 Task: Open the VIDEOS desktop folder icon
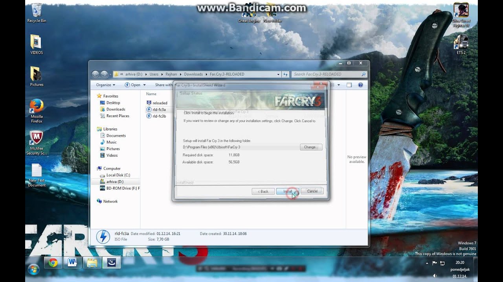coord(37,45)
